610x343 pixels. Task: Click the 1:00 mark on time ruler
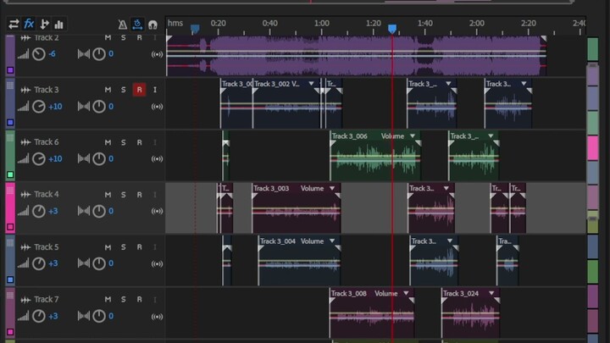click(x=321, y=24)
